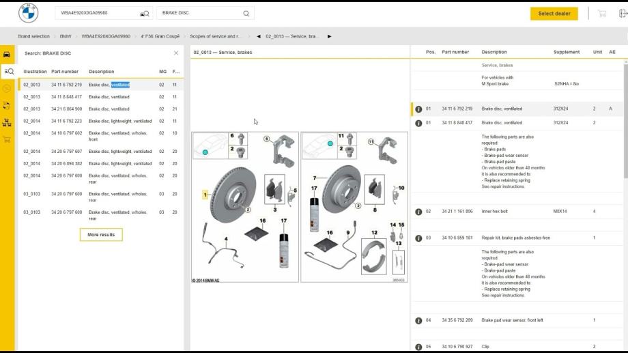Click Brake pad wear sensor, front left
This screenshot has width=628, height=353.
point(512,320)
